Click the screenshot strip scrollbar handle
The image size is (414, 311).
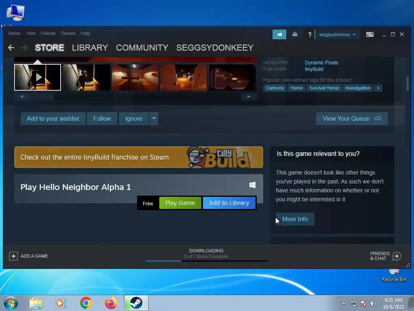[x=42, y=96]
